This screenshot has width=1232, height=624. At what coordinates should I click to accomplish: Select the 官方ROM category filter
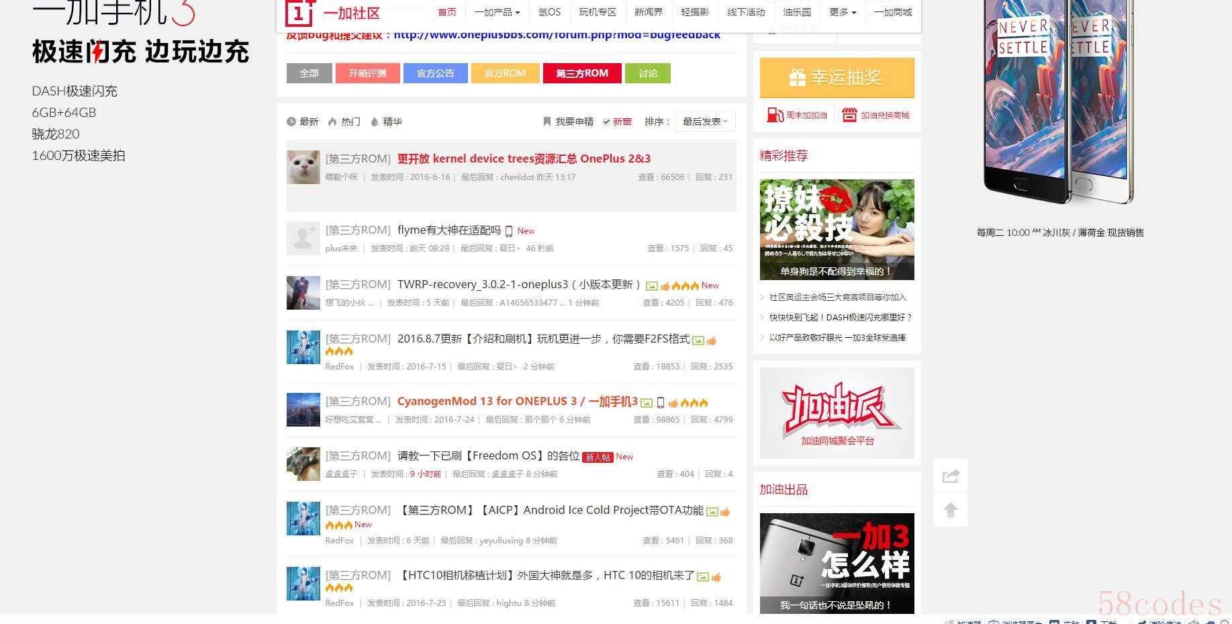(506, 73)
